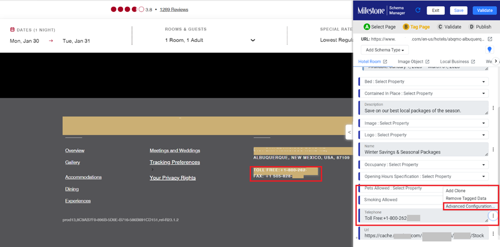
Task: Open Tracking Preferences link
Action: 175,162
